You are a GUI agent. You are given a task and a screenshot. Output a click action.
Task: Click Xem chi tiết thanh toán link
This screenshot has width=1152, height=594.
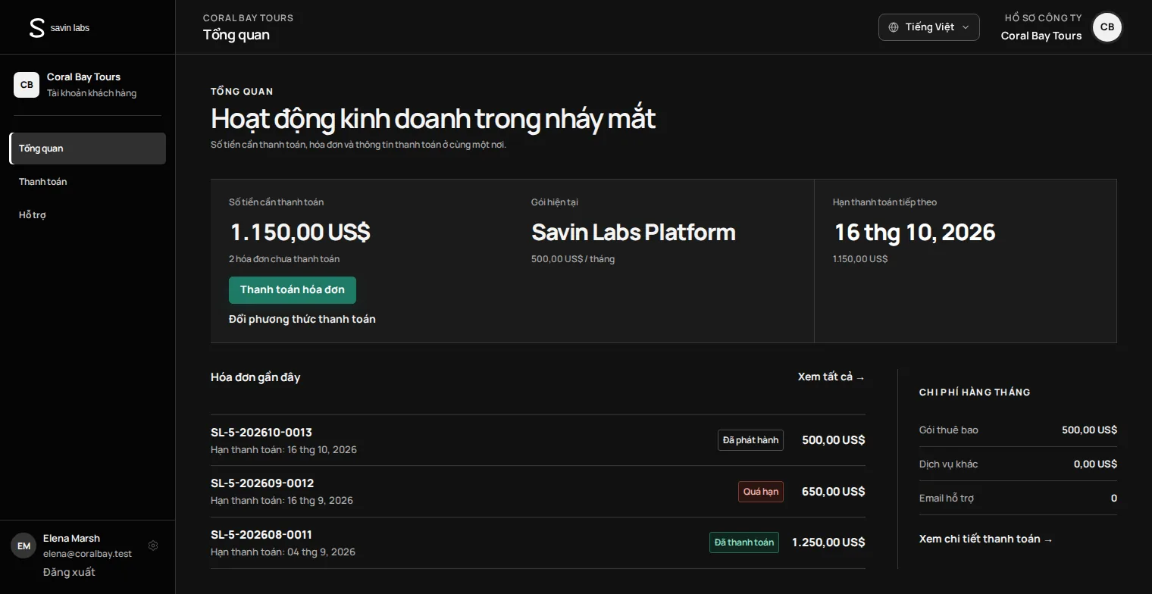[x=986, y=539]
